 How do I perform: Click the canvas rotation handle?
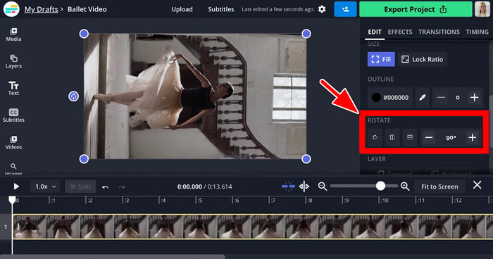(x=73, y=96)
